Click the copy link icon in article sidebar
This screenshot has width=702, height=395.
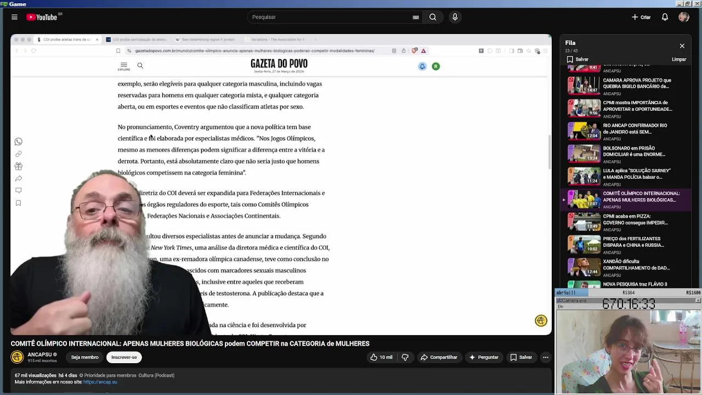[x=18, y=154]
